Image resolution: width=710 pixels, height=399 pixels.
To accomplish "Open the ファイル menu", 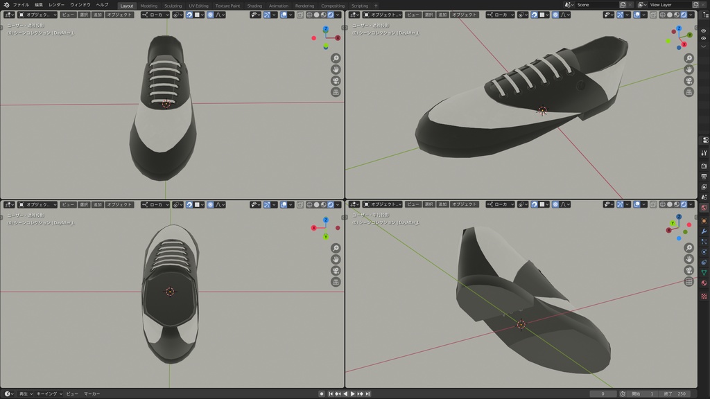I will click(21, 5).
